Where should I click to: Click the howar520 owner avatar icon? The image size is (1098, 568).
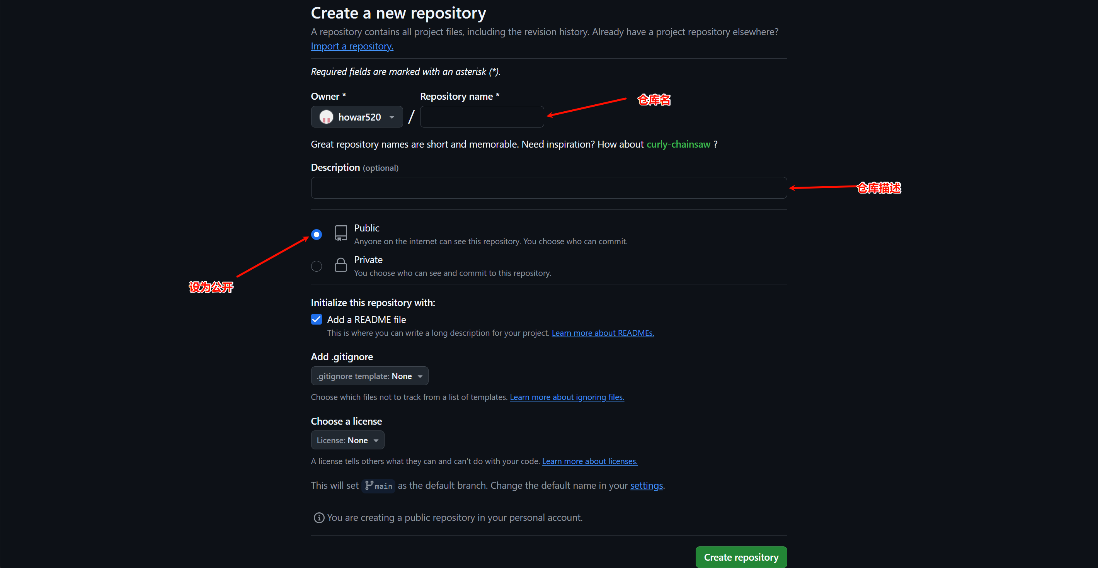(326, 117)
